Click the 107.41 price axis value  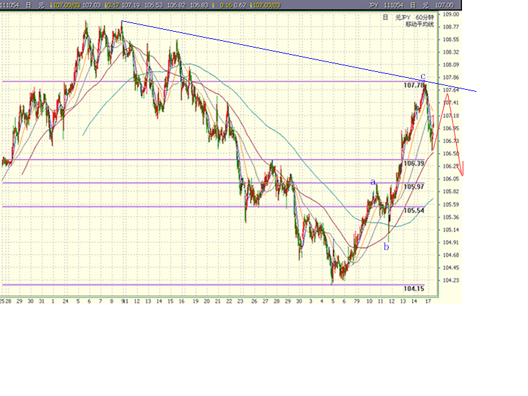[451, 103]
